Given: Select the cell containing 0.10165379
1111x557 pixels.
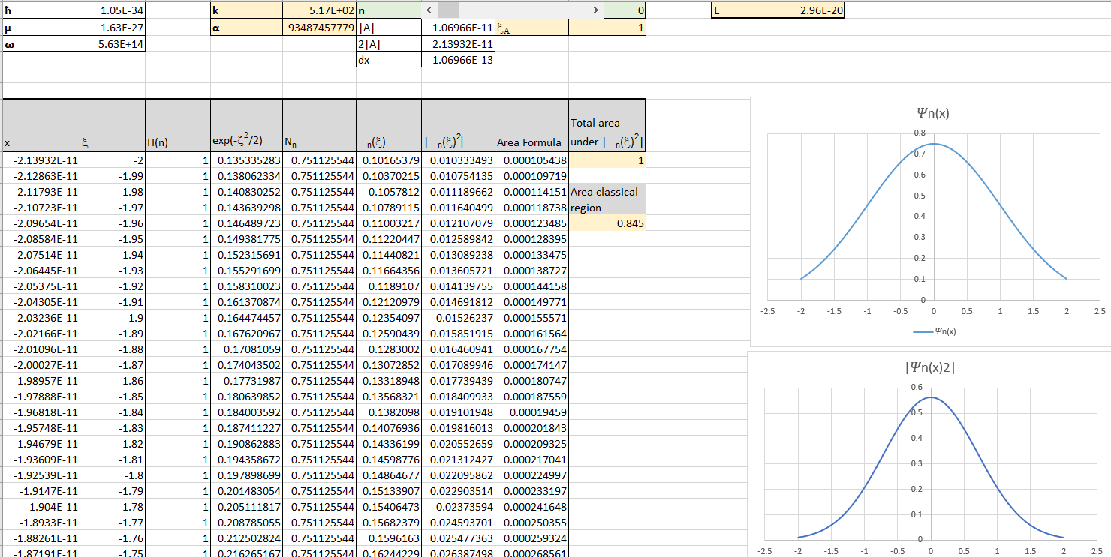Looking at the screenshot, I should tap(390, 160).
